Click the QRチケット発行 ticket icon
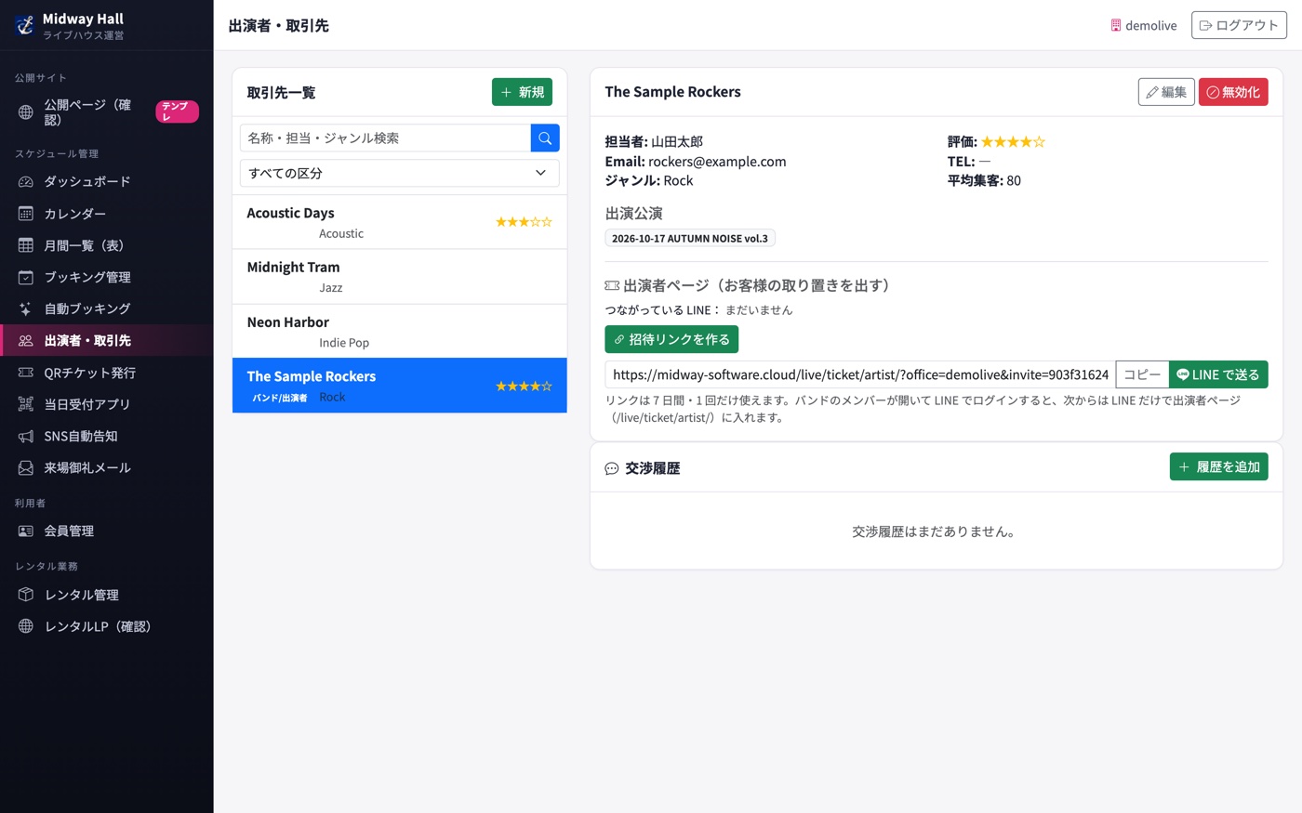 tap(26, 373)
